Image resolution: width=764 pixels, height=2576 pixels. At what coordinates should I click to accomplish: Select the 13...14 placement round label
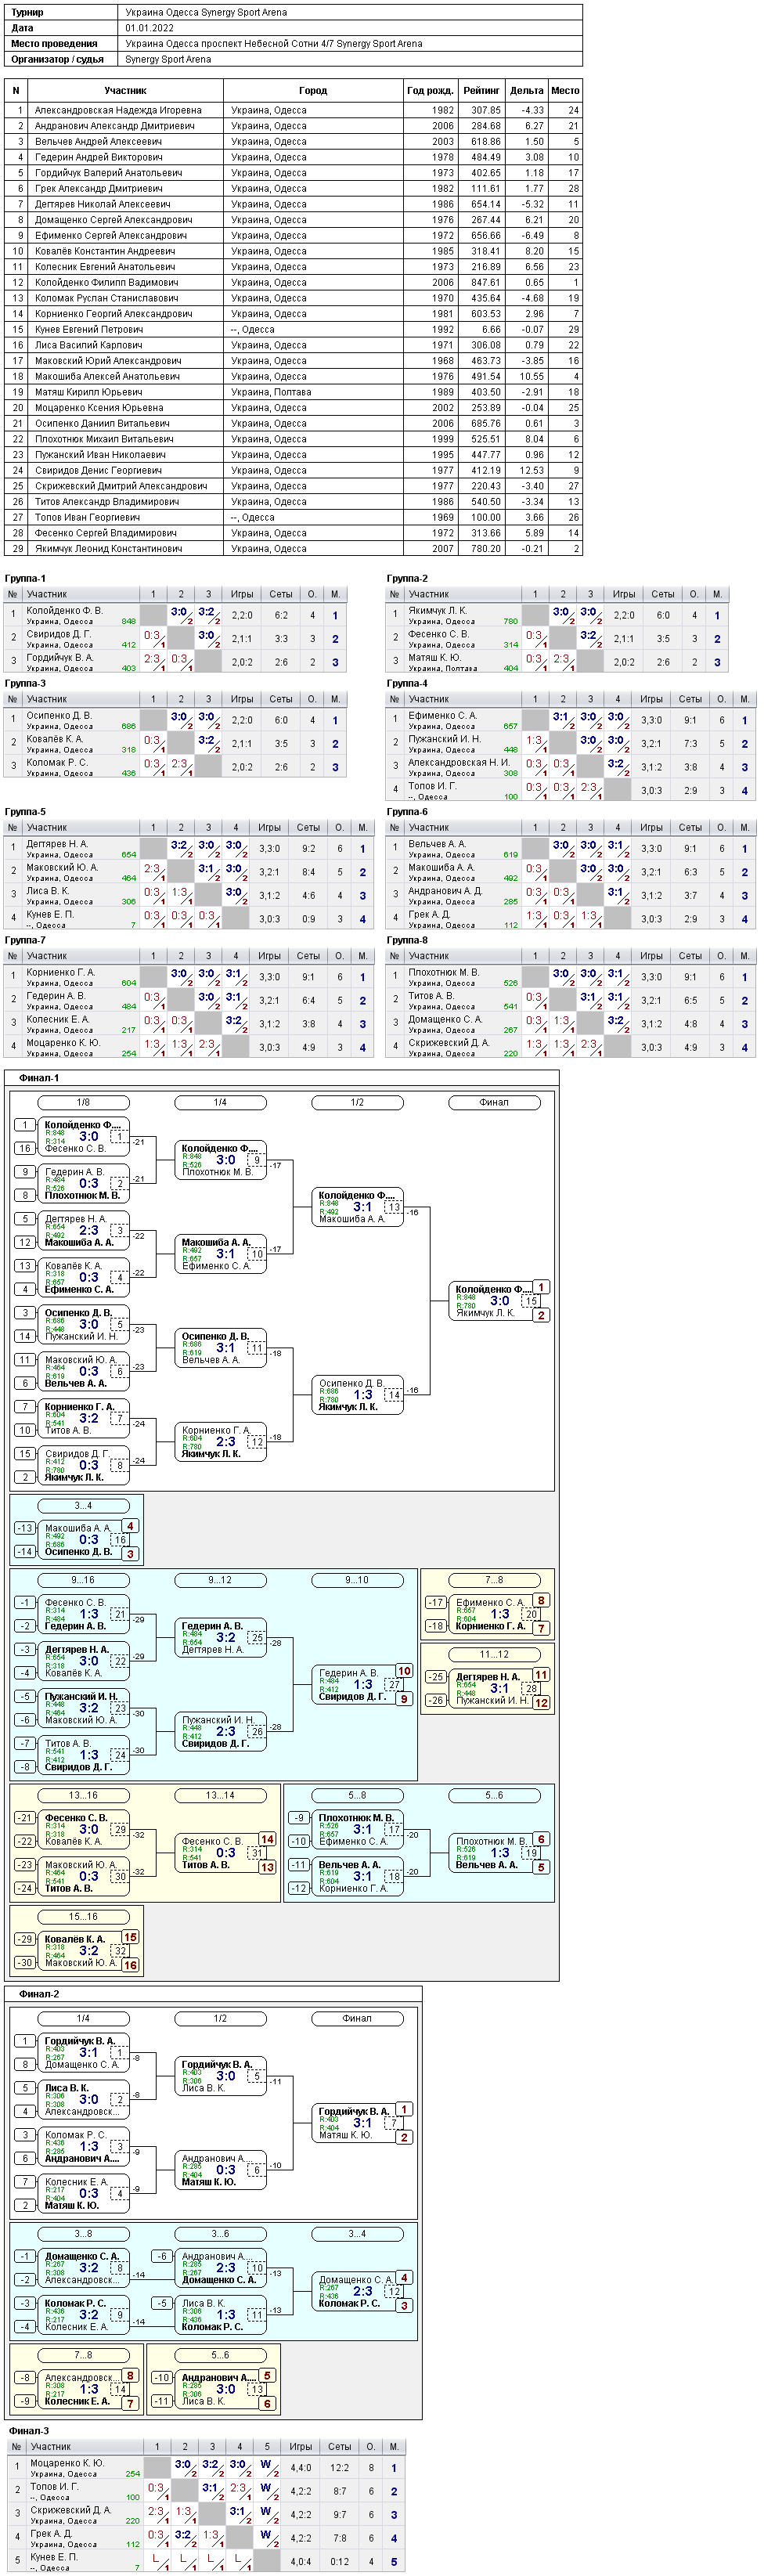pos(220,1795)
